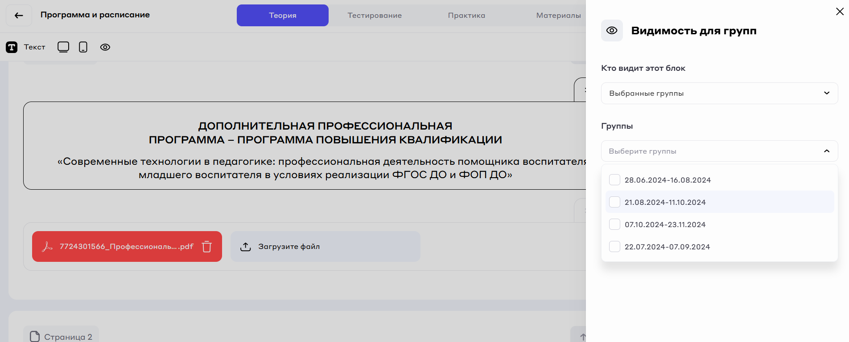Go to the Практика tab
Image resolution: width=849 pixels, height=342 pixels.
[466, 16]
